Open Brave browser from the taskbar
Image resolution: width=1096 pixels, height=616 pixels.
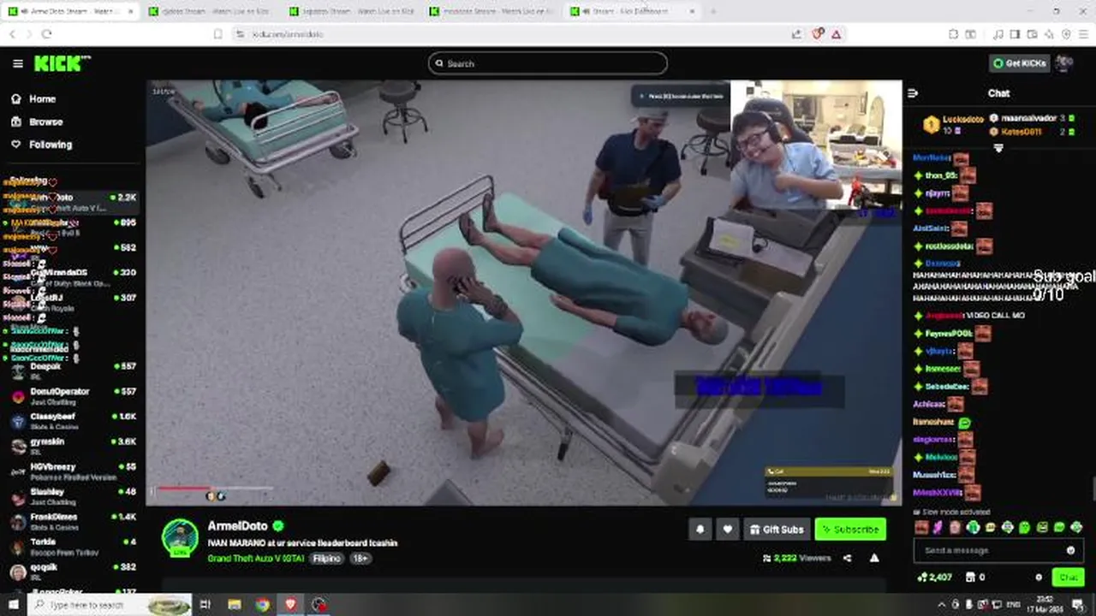[x=290, y=605]
